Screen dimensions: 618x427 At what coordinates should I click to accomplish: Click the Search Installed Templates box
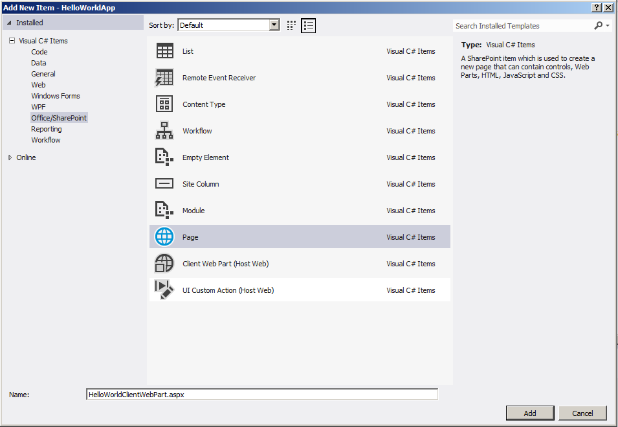pos(522,26)
